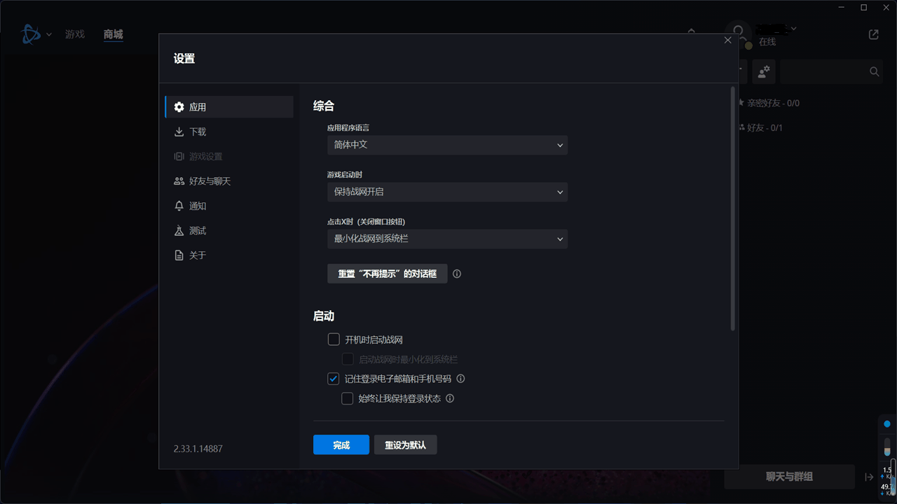
Task: Click the greyed-out 游戏设置 tab
Action: 229,156
